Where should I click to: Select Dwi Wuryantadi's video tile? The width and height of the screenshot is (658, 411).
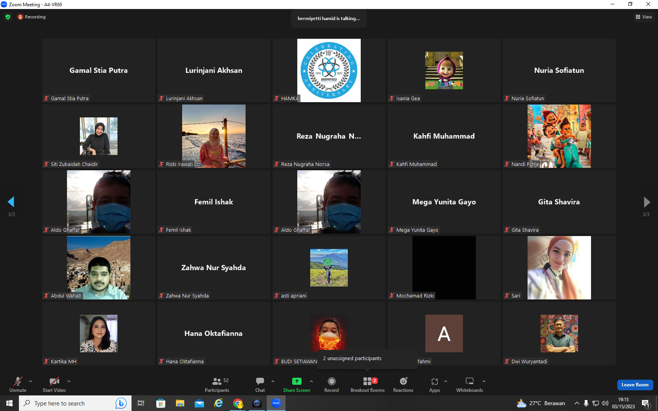coord(559,333)
